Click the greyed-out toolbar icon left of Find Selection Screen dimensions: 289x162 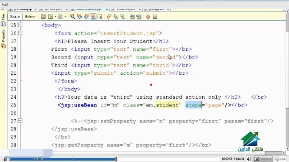(x=60, y=17)
